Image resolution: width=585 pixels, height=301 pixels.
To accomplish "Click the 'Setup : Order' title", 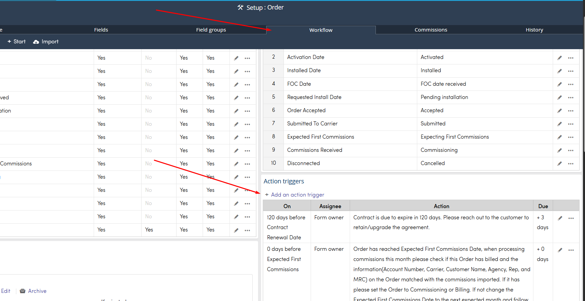I will click(261, 7).
